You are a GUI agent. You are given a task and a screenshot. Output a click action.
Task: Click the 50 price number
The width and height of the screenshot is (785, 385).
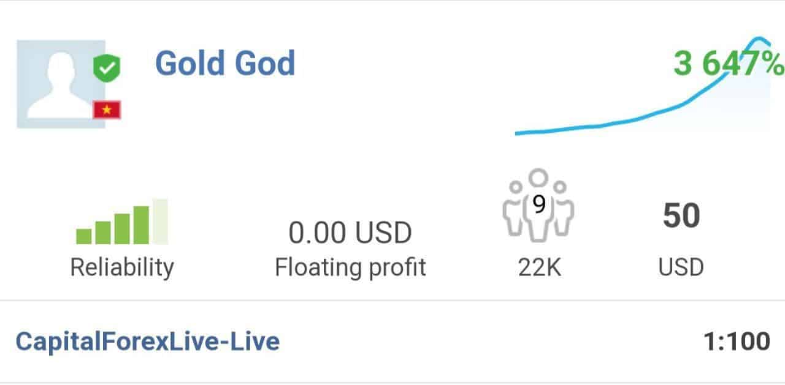681,216
